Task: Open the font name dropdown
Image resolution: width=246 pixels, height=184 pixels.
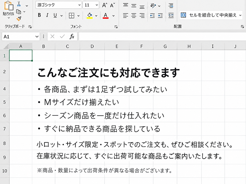Action: pos(80,5)
